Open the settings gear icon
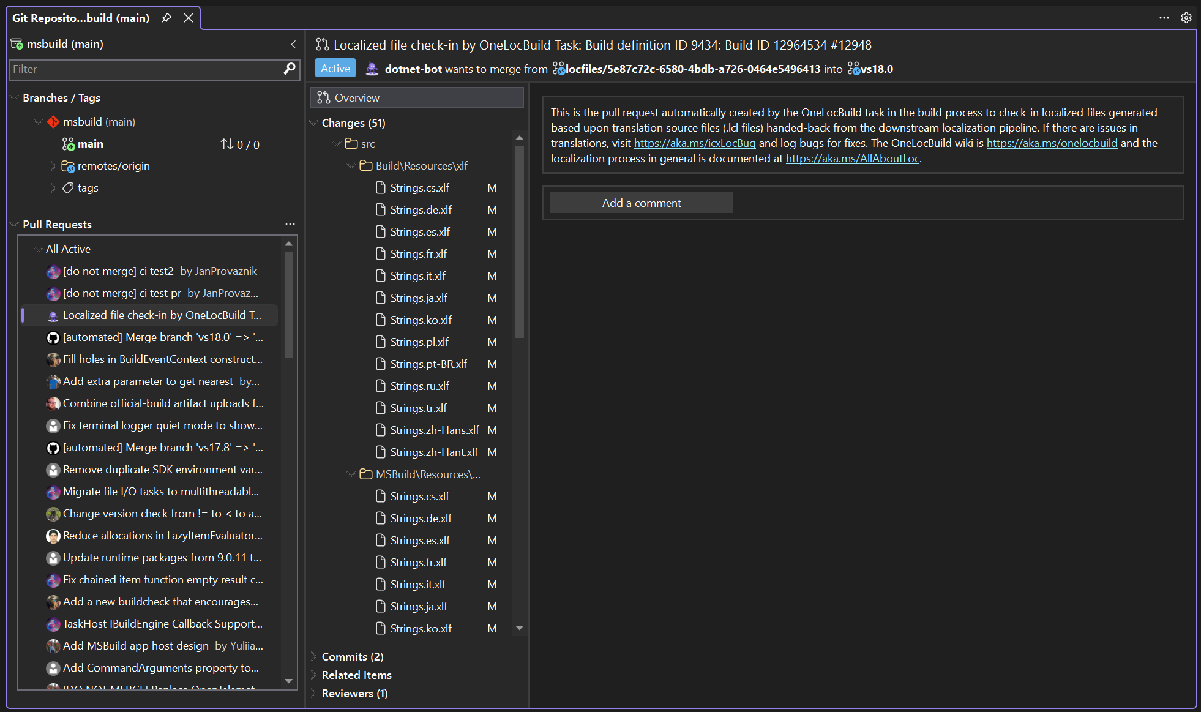Screen dimensions: 1201x712 (1186, 18)
